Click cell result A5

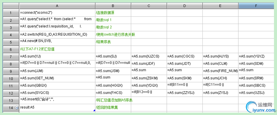pos(57,107)
